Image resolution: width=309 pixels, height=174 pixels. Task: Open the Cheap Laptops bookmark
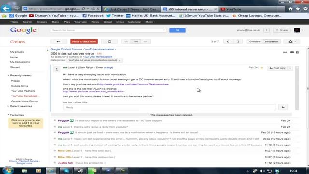click(257, 16)
